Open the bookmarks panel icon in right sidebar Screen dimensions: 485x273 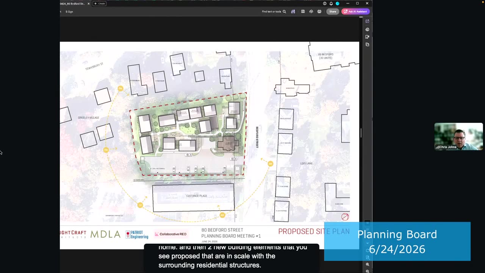[367, 37]
